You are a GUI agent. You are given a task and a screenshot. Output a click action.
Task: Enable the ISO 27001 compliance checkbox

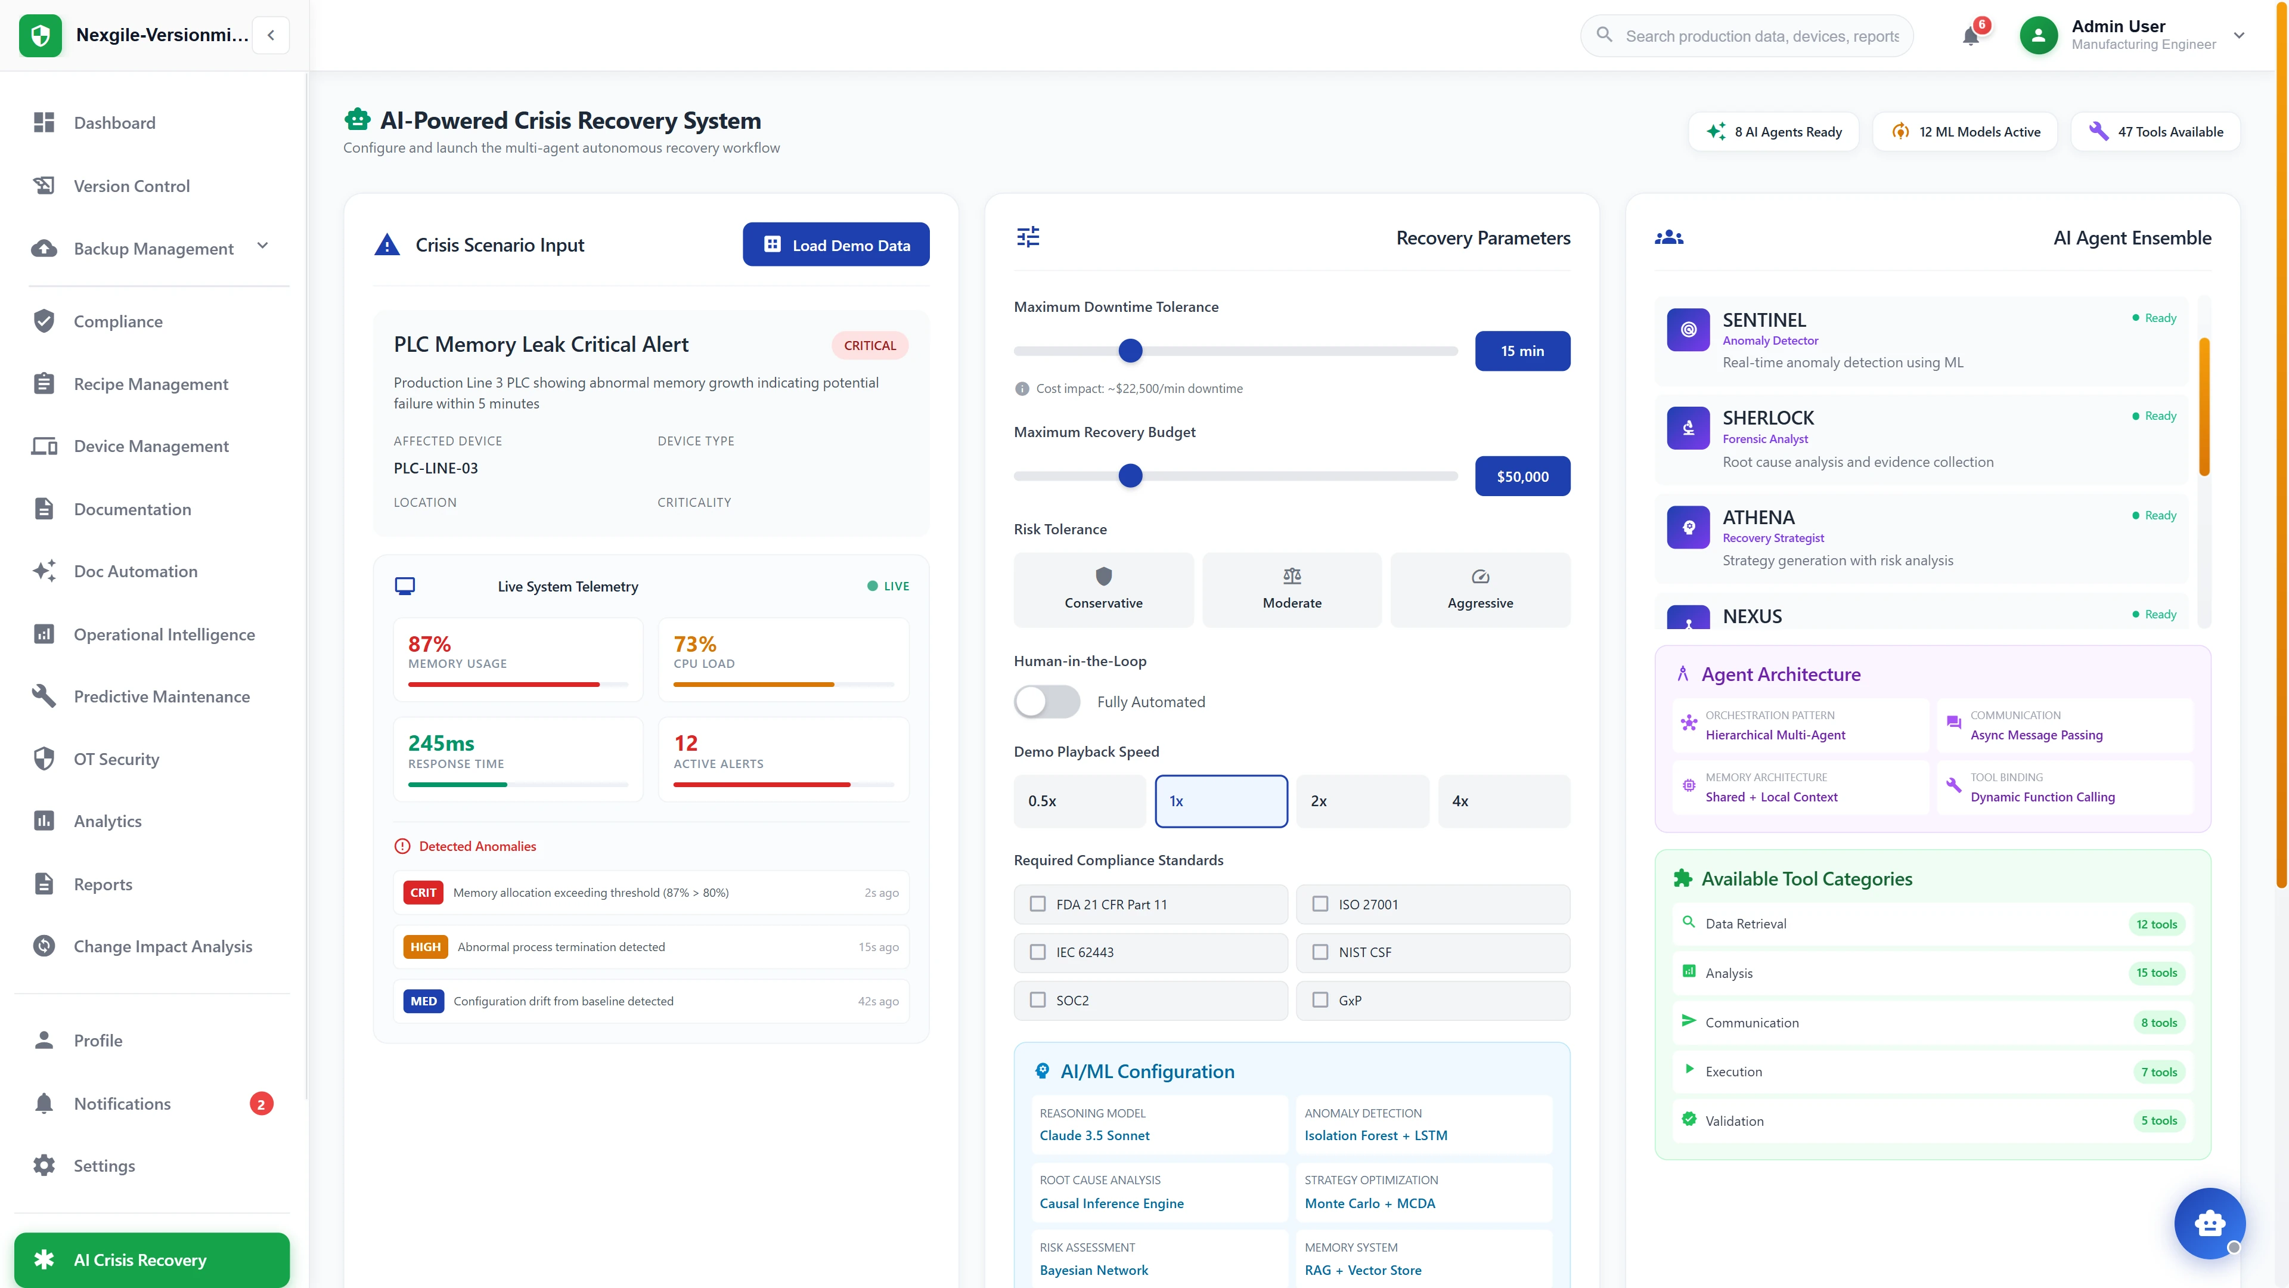click(x=1320, y=904)
